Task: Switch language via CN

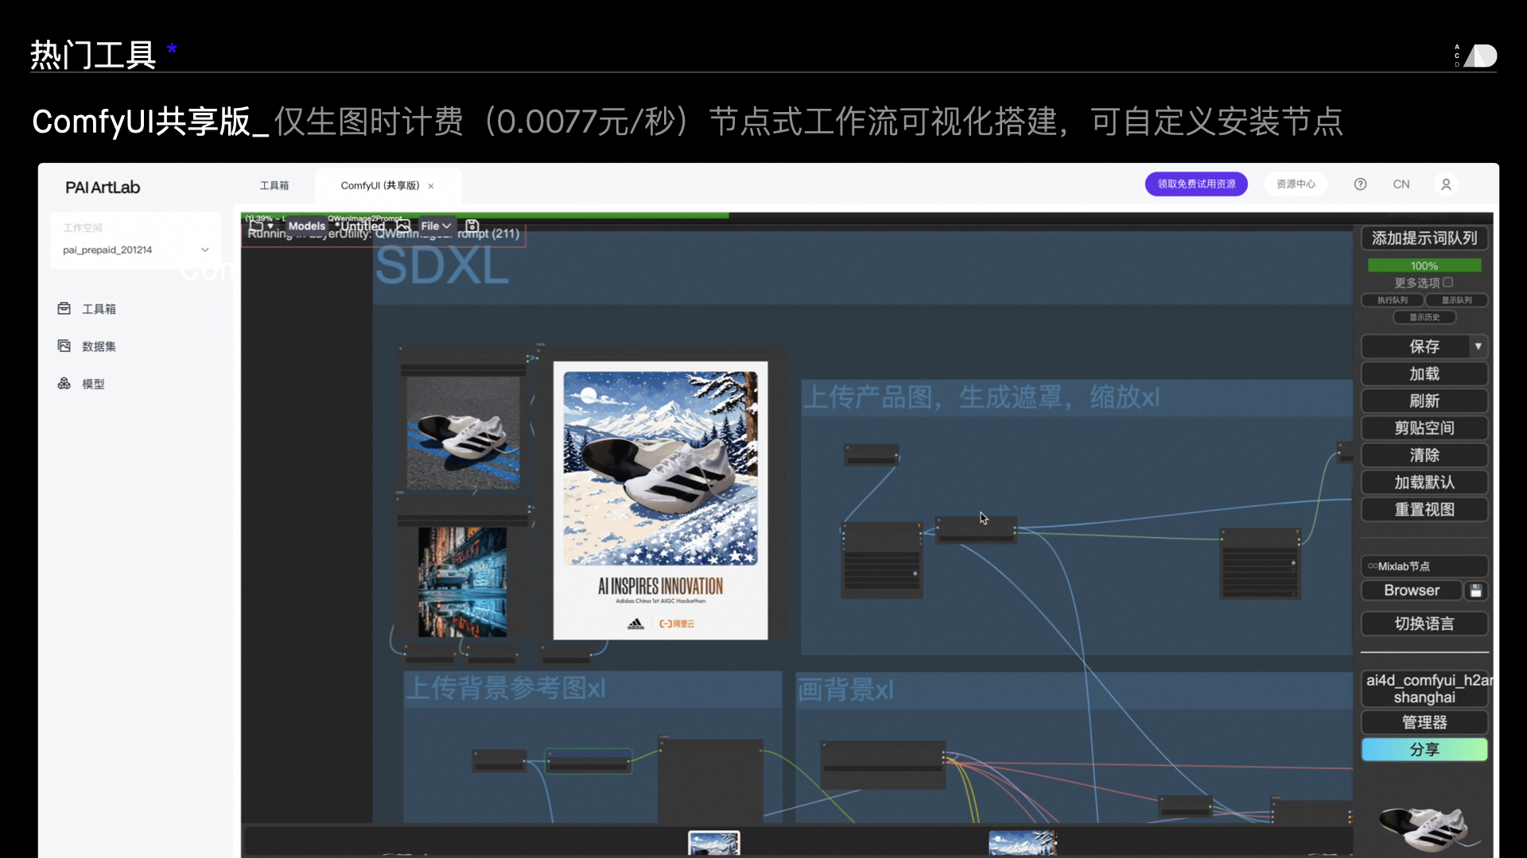Action: coord(1401,184)
